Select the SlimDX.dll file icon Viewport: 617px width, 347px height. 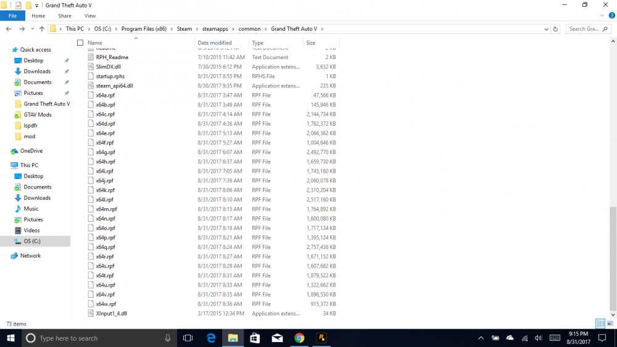coord(91,67)
